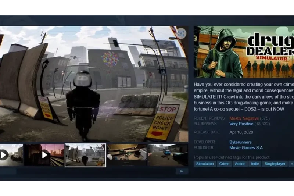Click the recent review count (575)
The height and width of the screenshot is (196, 294).
265,118
